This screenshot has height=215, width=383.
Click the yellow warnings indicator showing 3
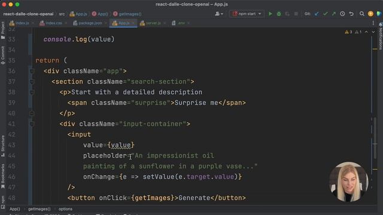[348, 32]
